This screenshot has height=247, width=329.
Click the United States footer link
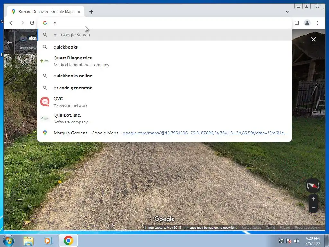click(251, 227)
